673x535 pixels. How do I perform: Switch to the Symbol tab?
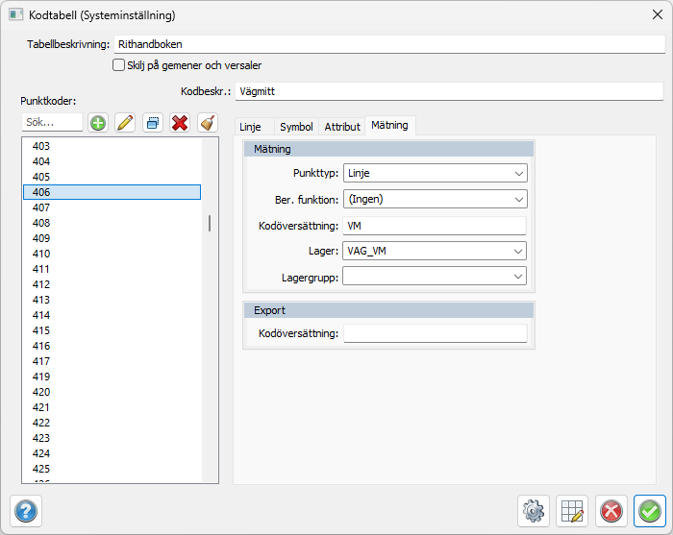click(x=295, y=127)
